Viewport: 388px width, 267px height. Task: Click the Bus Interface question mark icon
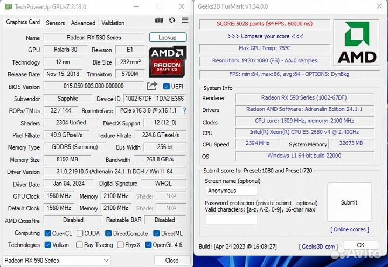point(185,111)
